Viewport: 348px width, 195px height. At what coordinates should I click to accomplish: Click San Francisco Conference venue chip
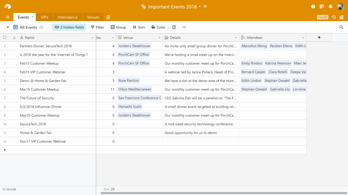(140, 98)
